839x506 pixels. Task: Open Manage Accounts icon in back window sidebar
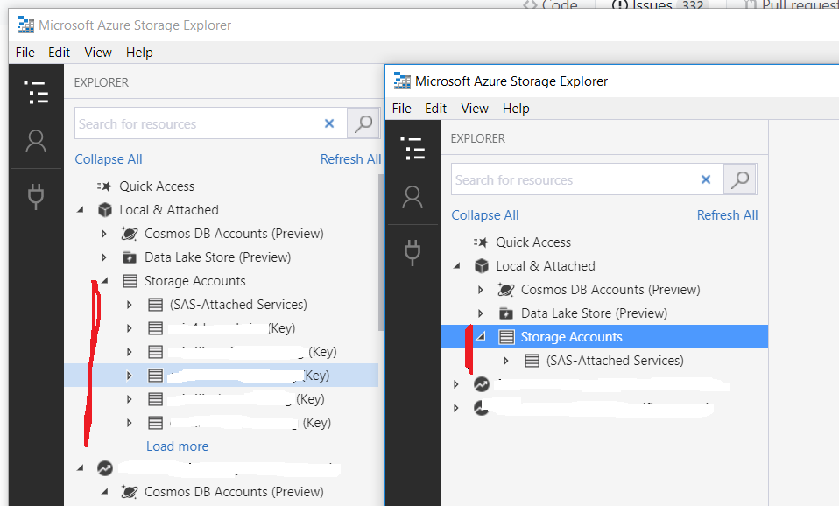pyautogui.click(x=36, y=141)
